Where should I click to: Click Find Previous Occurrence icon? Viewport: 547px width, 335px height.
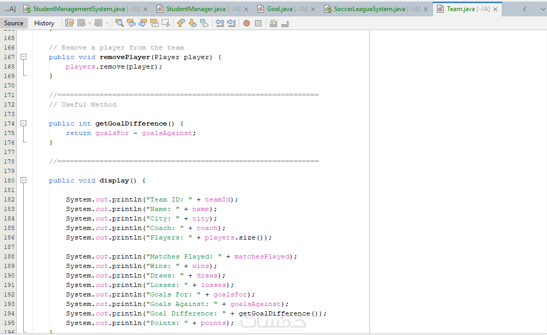pos(131,23)
